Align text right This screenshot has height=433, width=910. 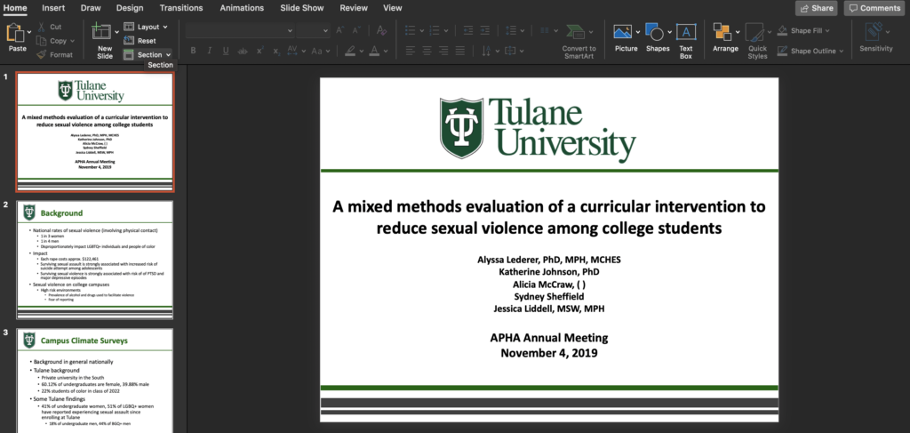click(443, 51)
